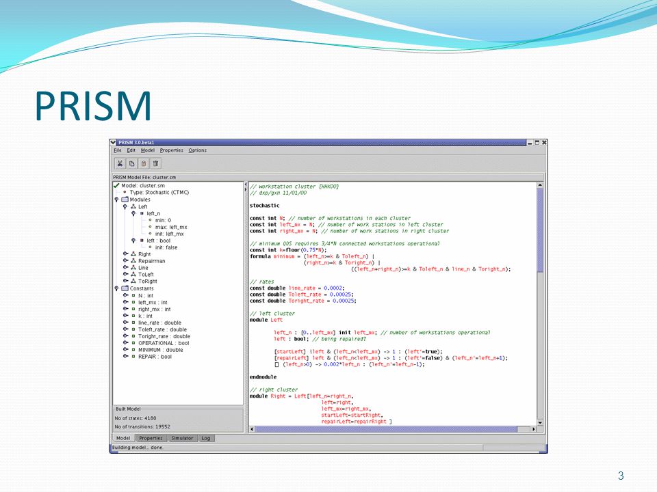
Task: Expand the Line module node
Action: click(x=125, y=267)
